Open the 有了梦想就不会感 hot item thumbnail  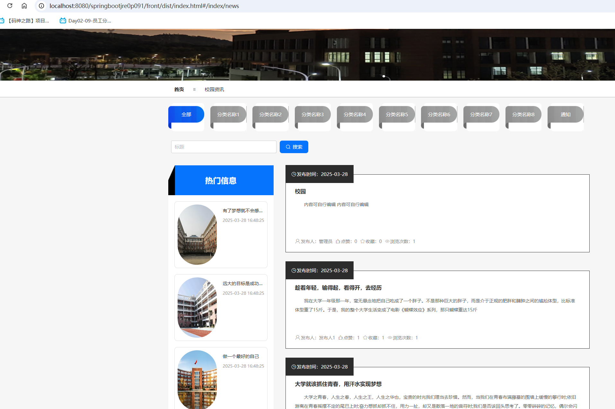[197, 235]
